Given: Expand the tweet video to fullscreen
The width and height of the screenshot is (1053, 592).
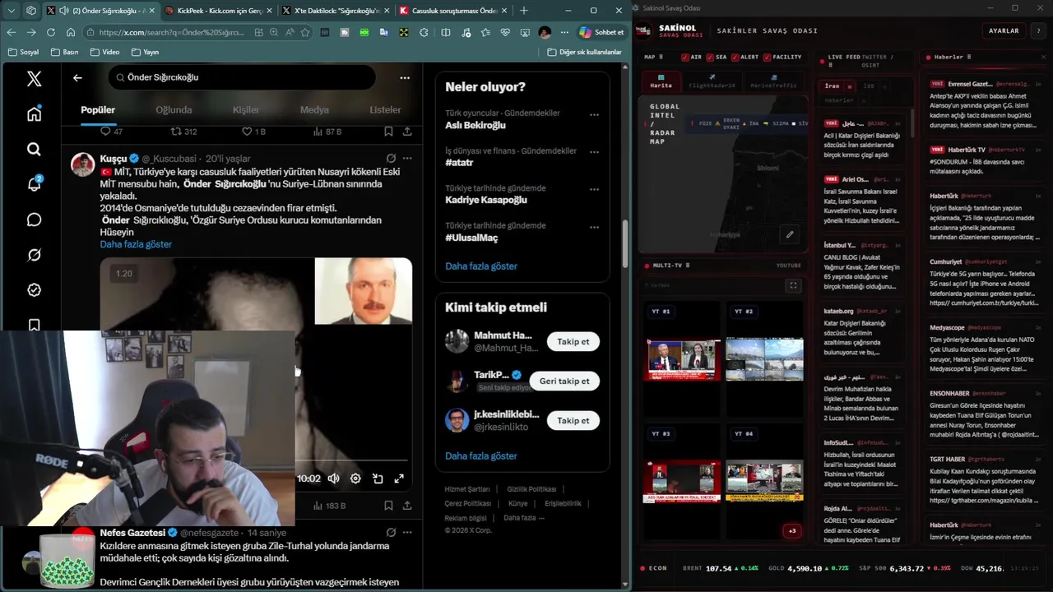Looking at the screenshot, I should pyautogui.click(x=399, y=479).
